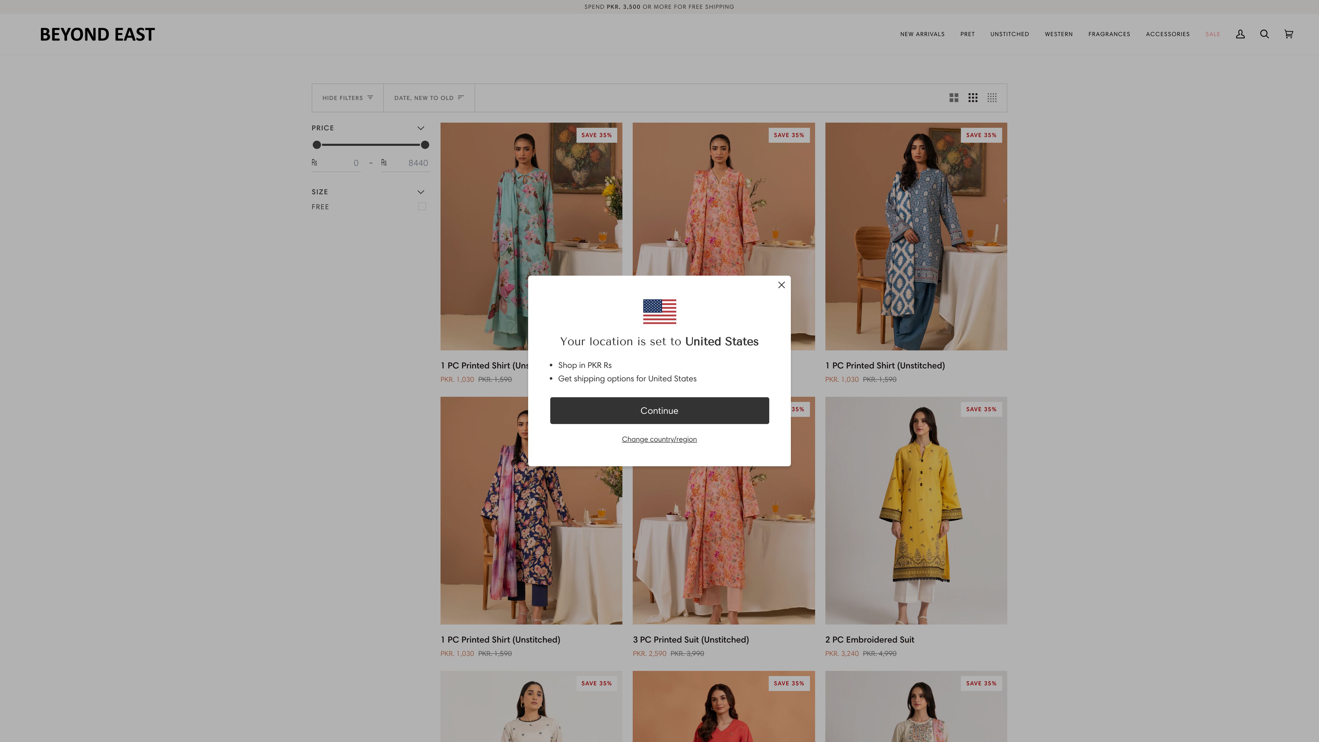Image resolution: width=1319 pixels, height=742 pixels.
Task: Switch to four-column dense grid view
Action: 992,98
